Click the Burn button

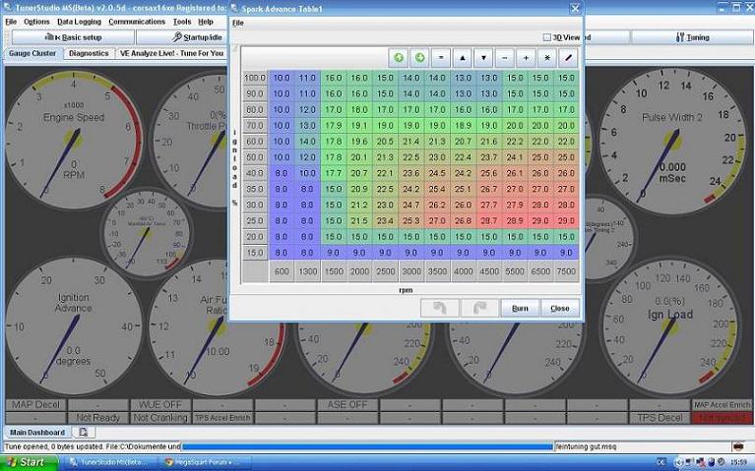(x=519, y=308)
